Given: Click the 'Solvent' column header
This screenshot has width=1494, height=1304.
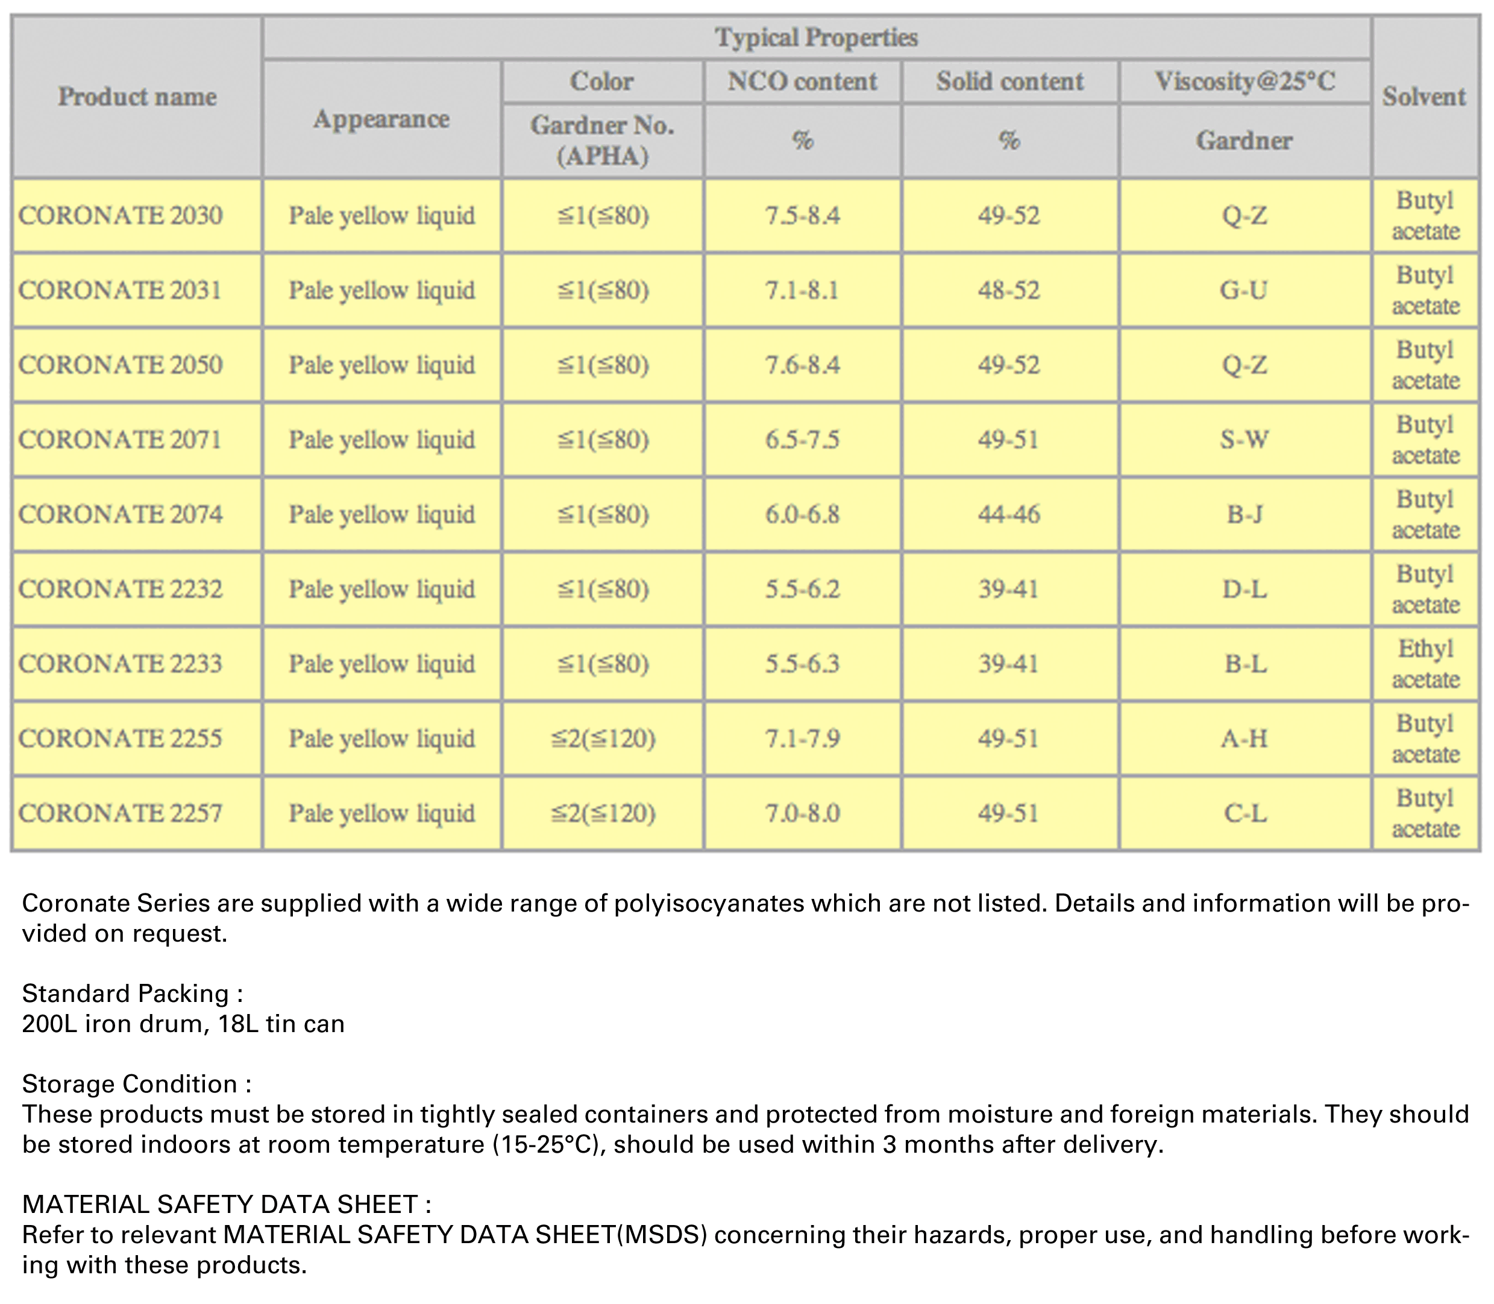Looking at the screenshot, I should coord(1425,96).
